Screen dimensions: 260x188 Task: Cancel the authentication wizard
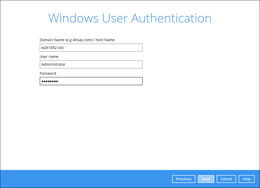click(x=226, y=179)
